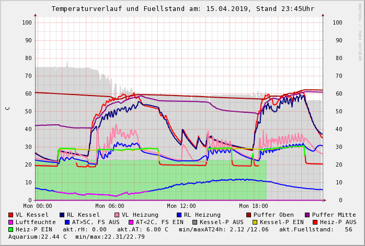Click the gray Kessel-P AUS swatch

tap(193, 222)
